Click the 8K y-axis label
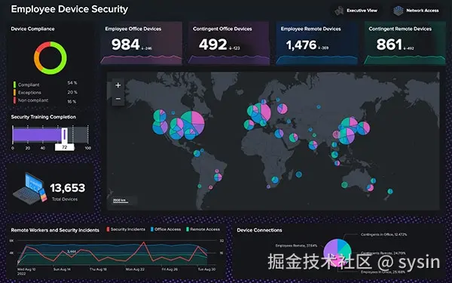Viewport: 452px width, 283px height. tap(11, 241)
